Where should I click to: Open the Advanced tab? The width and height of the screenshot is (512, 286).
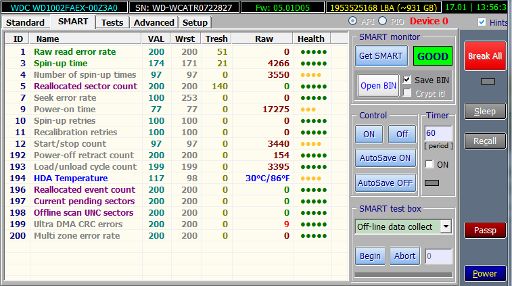pyautogui.click(x=154, y=22)
